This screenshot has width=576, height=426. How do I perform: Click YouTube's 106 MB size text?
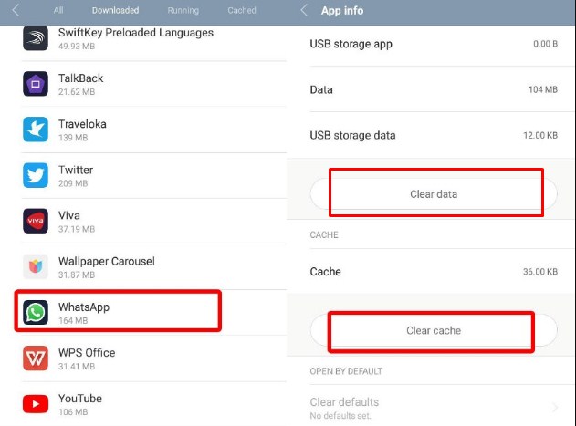point(73,412)
